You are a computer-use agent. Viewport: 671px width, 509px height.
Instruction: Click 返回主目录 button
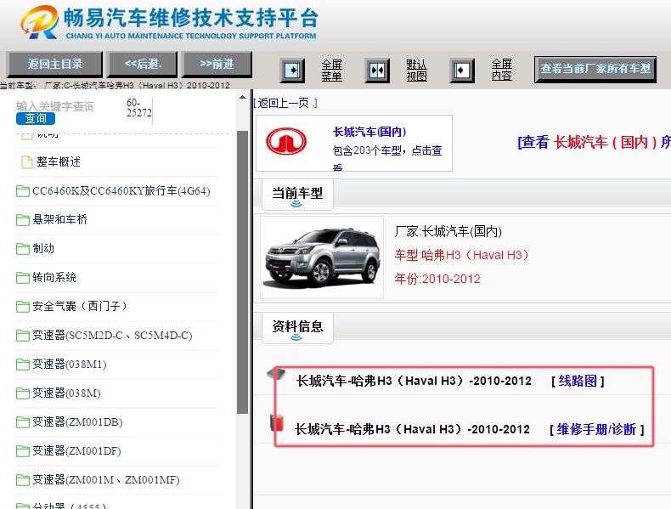click(x=54, y=65)
